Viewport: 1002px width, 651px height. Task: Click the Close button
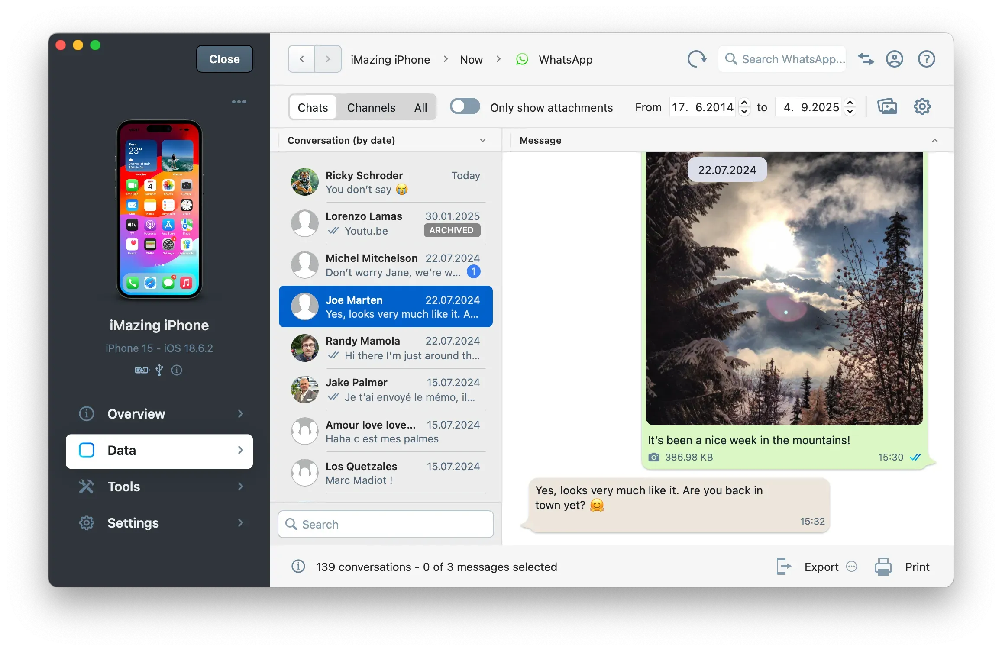point(224,59)
